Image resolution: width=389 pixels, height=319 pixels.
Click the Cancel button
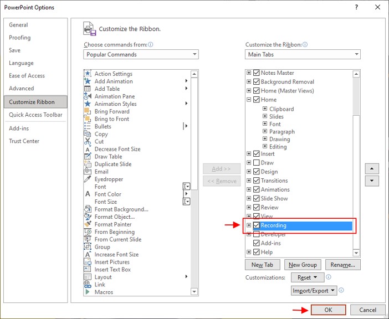point(367,310)
